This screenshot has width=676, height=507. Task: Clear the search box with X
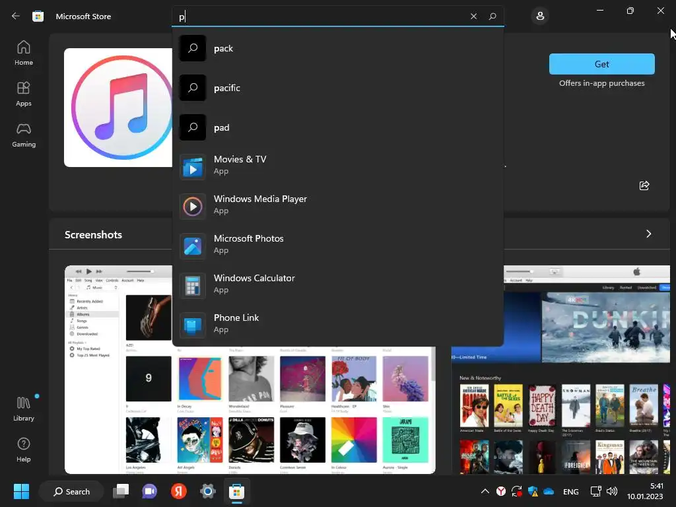click(473, 17)
